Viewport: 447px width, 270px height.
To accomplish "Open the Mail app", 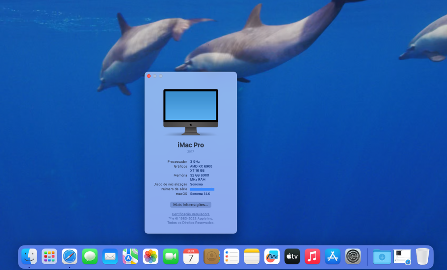I will click(110, 256).
